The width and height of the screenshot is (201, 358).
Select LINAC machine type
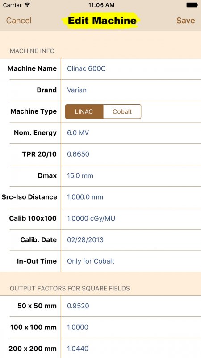click(x=84, y=111)
